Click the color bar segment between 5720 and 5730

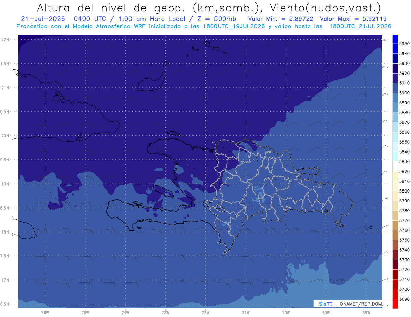(395, 265)
